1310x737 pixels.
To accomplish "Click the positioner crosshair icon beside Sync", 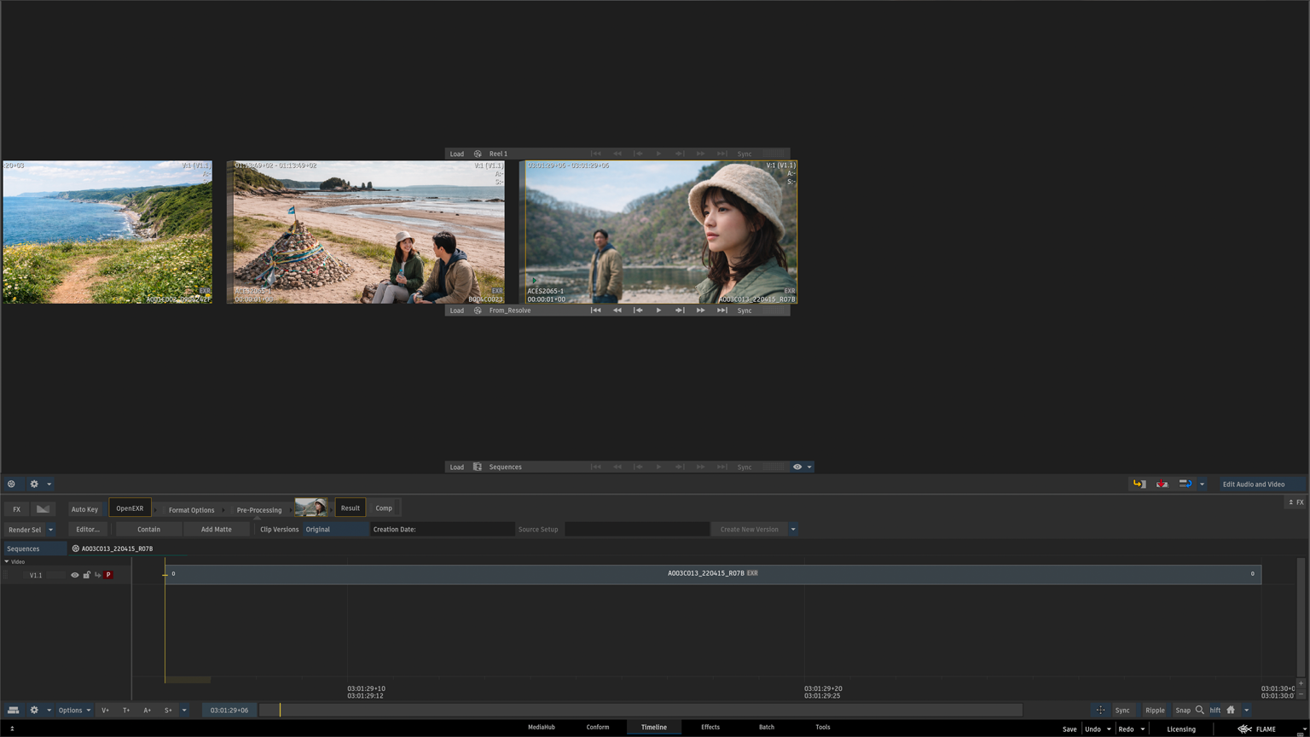I will tap(1100, 710).
